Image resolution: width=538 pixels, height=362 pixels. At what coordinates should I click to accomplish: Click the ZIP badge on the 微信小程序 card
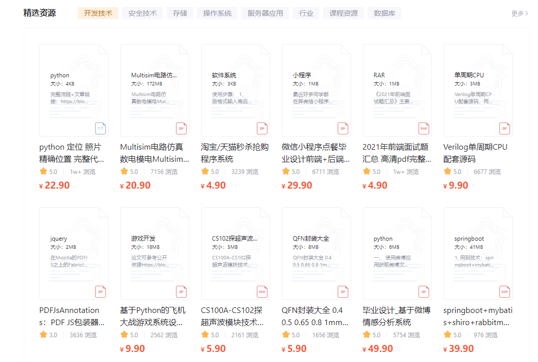click(x=343, y=128)
